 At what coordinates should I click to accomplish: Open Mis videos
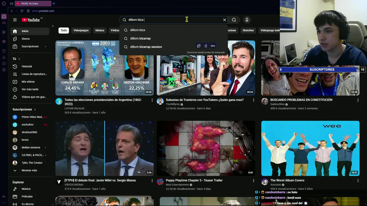tap(30, 82)
